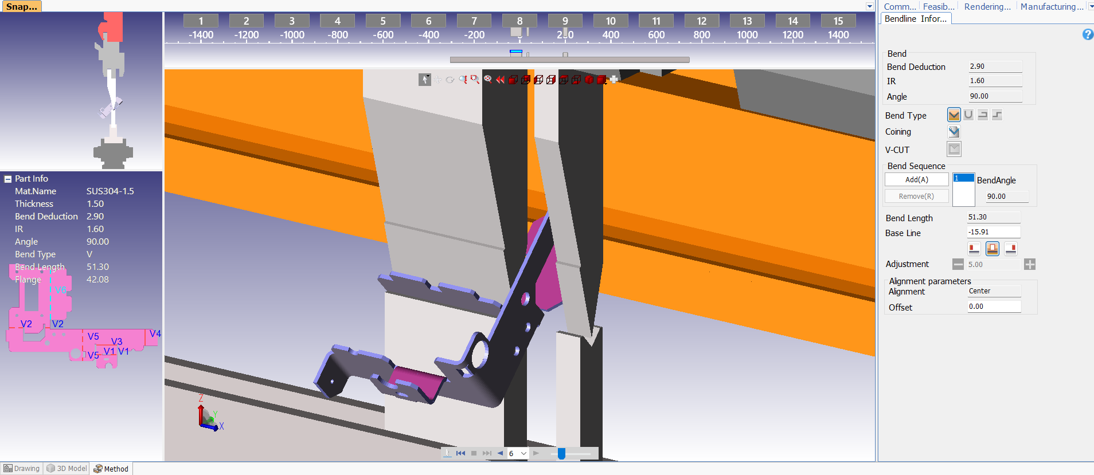Open the right panel tab overflow arrow
The width and height of the screenshot is (1094, 475).
coord(1091,6)
